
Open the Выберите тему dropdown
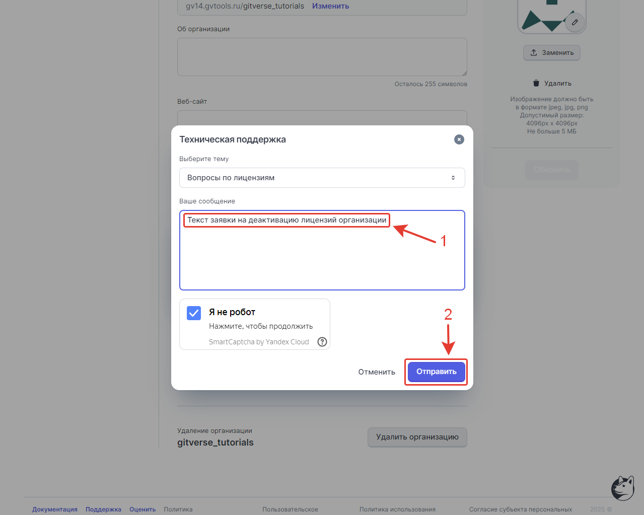pyautogui.click(x=322, y=178)
